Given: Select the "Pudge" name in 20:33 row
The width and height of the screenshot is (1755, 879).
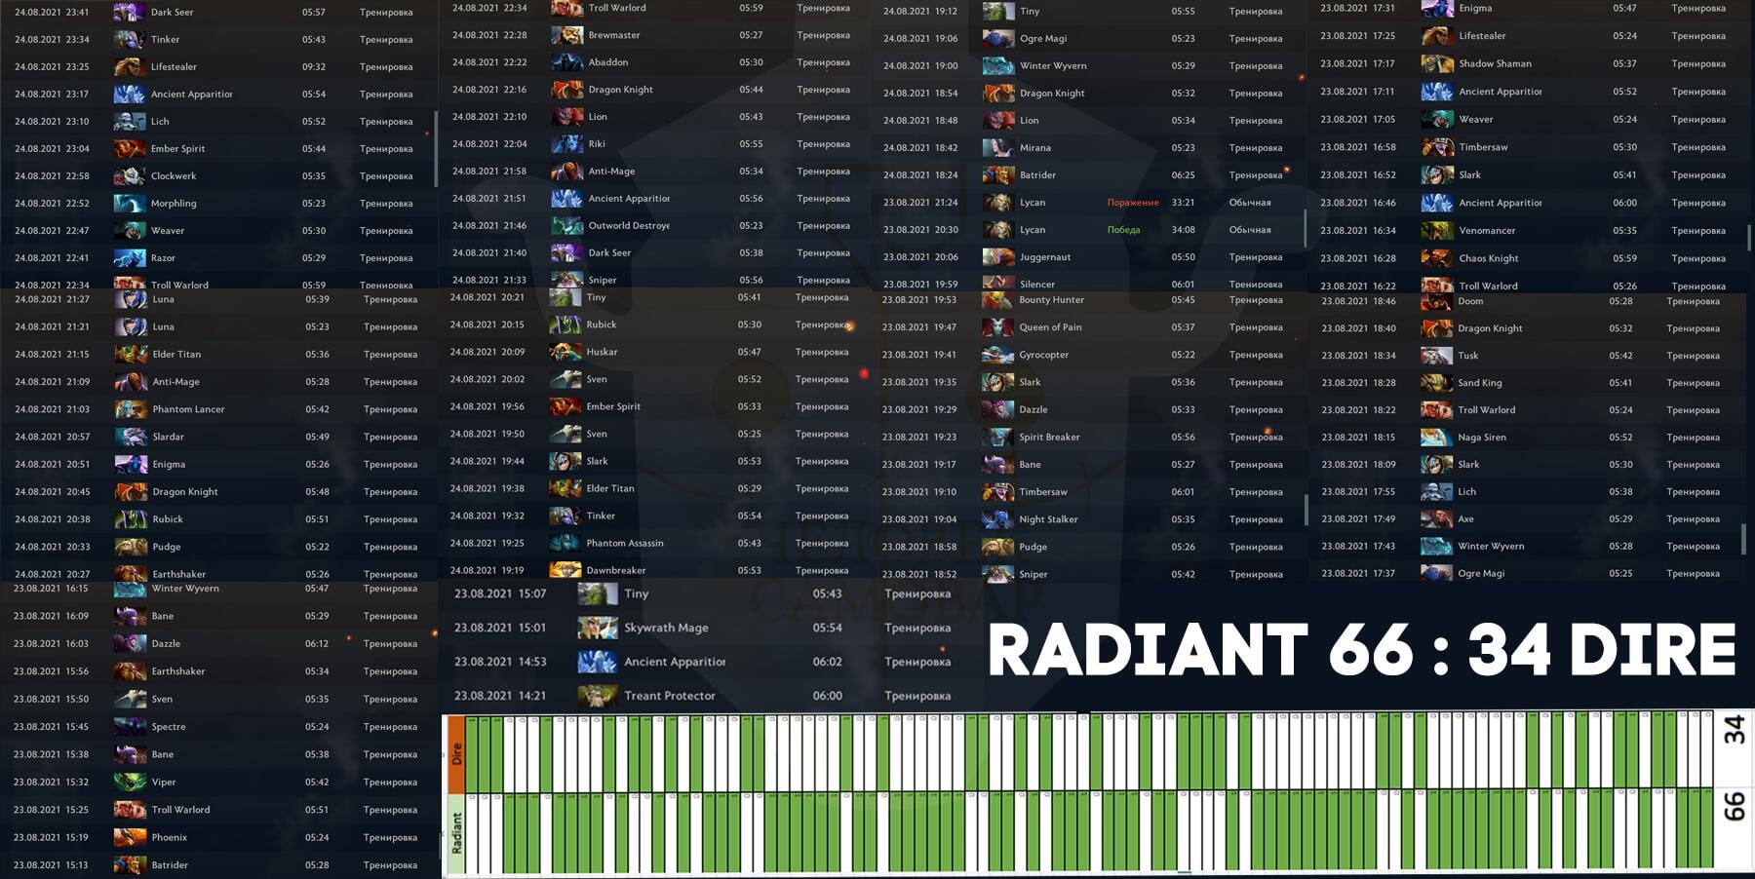Looking at the screenshot, I should point(167,547).
